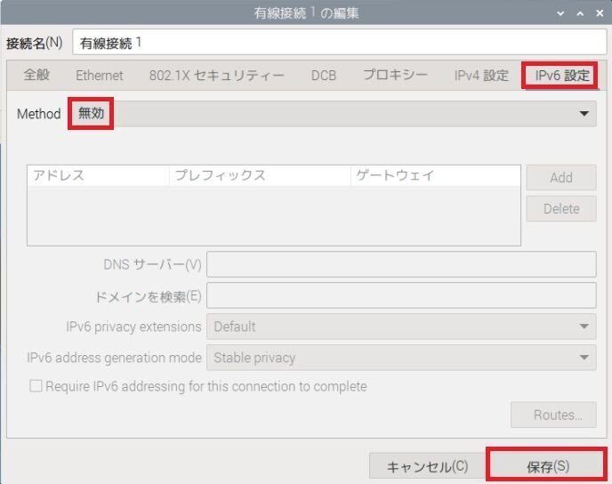Click the ドメインを検索 input field
The image size is (612, 484).
click(401, 295)
